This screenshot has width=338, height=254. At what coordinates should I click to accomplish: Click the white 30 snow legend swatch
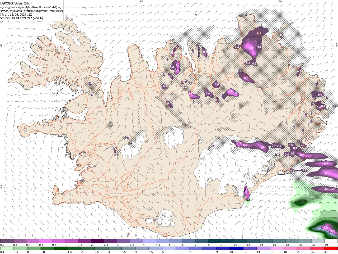pyautogui.click(x=331, y=241)
